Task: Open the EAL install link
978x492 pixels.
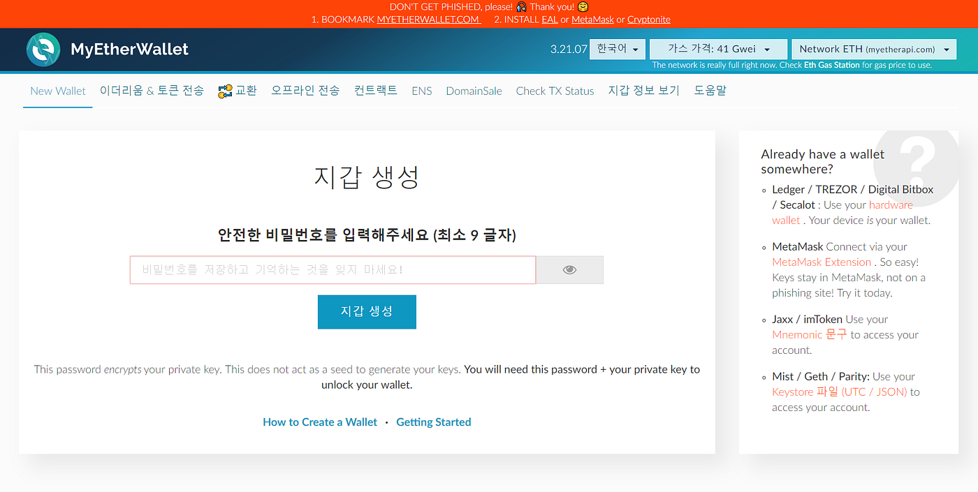Action: [550, 20]
